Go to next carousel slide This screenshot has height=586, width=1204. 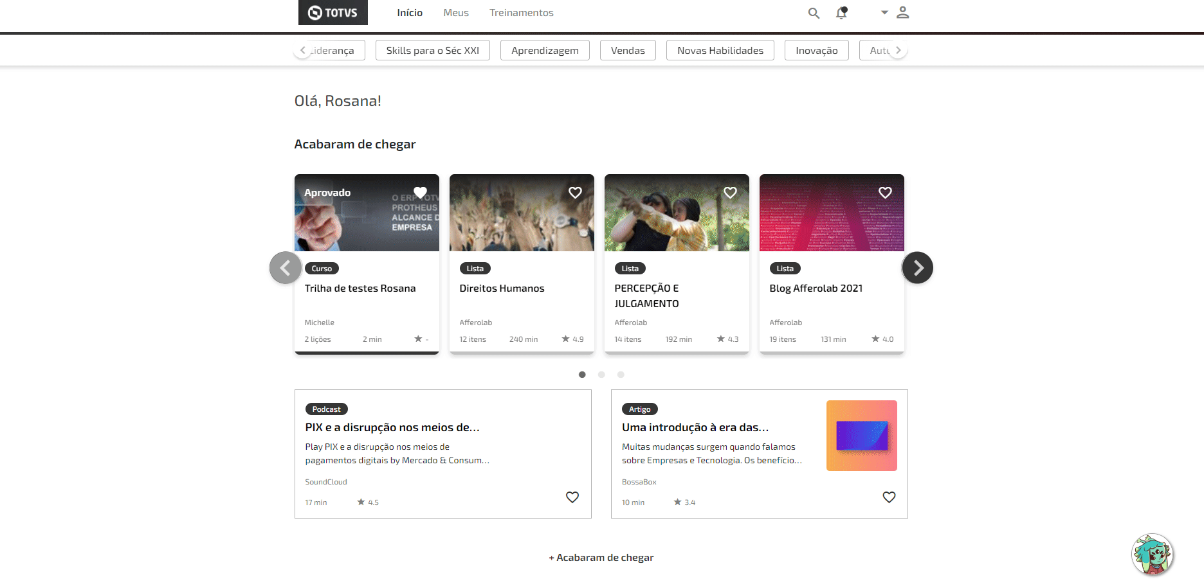918,267
